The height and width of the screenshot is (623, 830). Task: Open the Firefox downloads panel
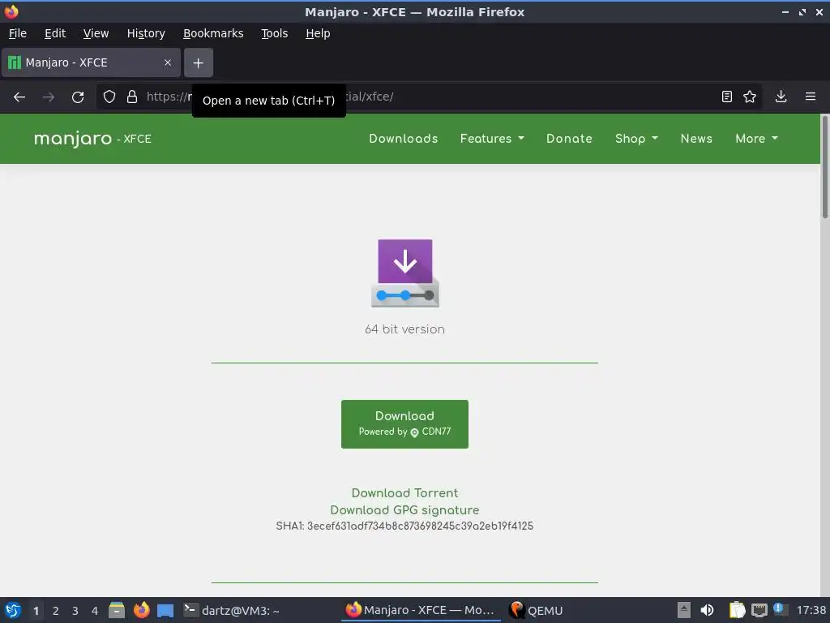(x=781, y=97)
